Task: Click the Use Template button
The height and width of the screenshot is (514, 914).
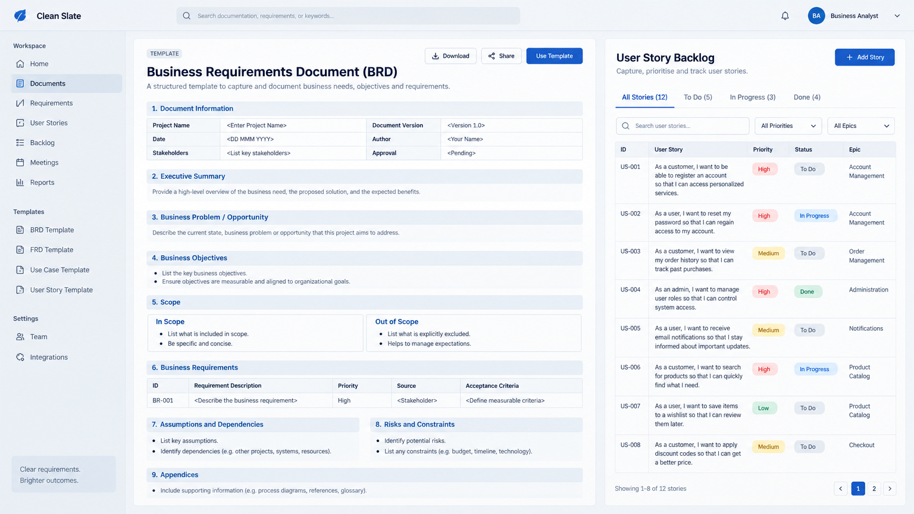Action: (555, 56)
